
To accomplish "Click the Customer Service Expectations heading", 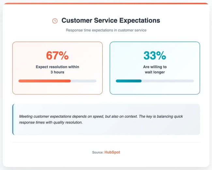I will point(111,21).
